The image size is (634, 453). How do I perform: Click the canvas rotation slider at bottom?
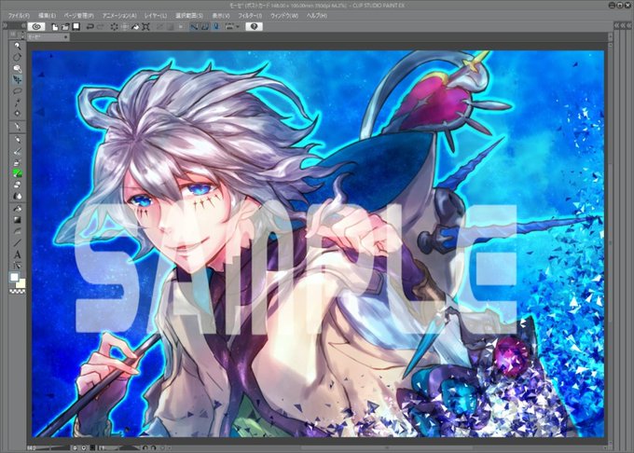click(x=123, y=447)
